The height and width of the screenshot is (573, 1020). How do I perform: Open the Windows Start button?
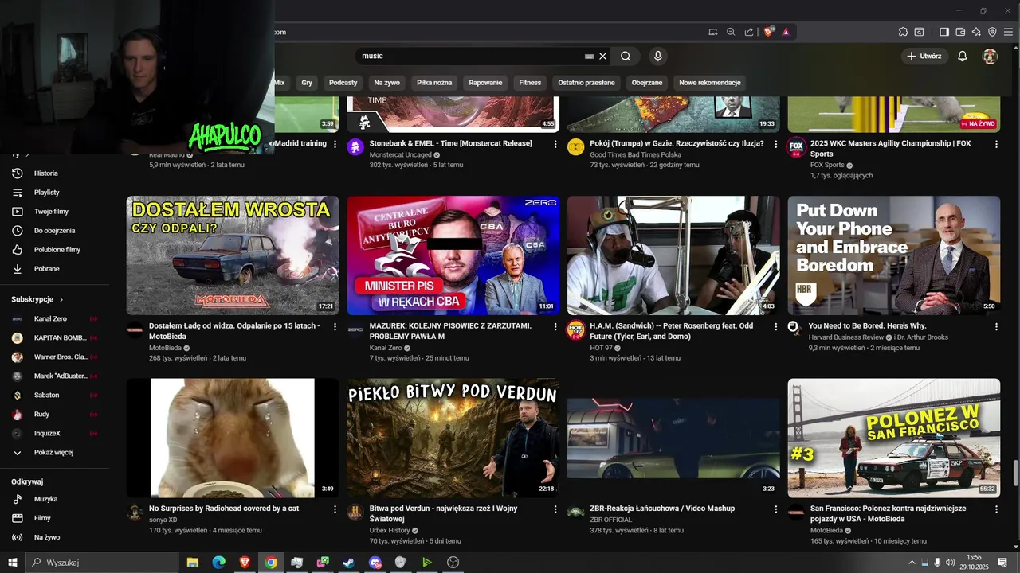pyautogui.click(x=12, y=563)
